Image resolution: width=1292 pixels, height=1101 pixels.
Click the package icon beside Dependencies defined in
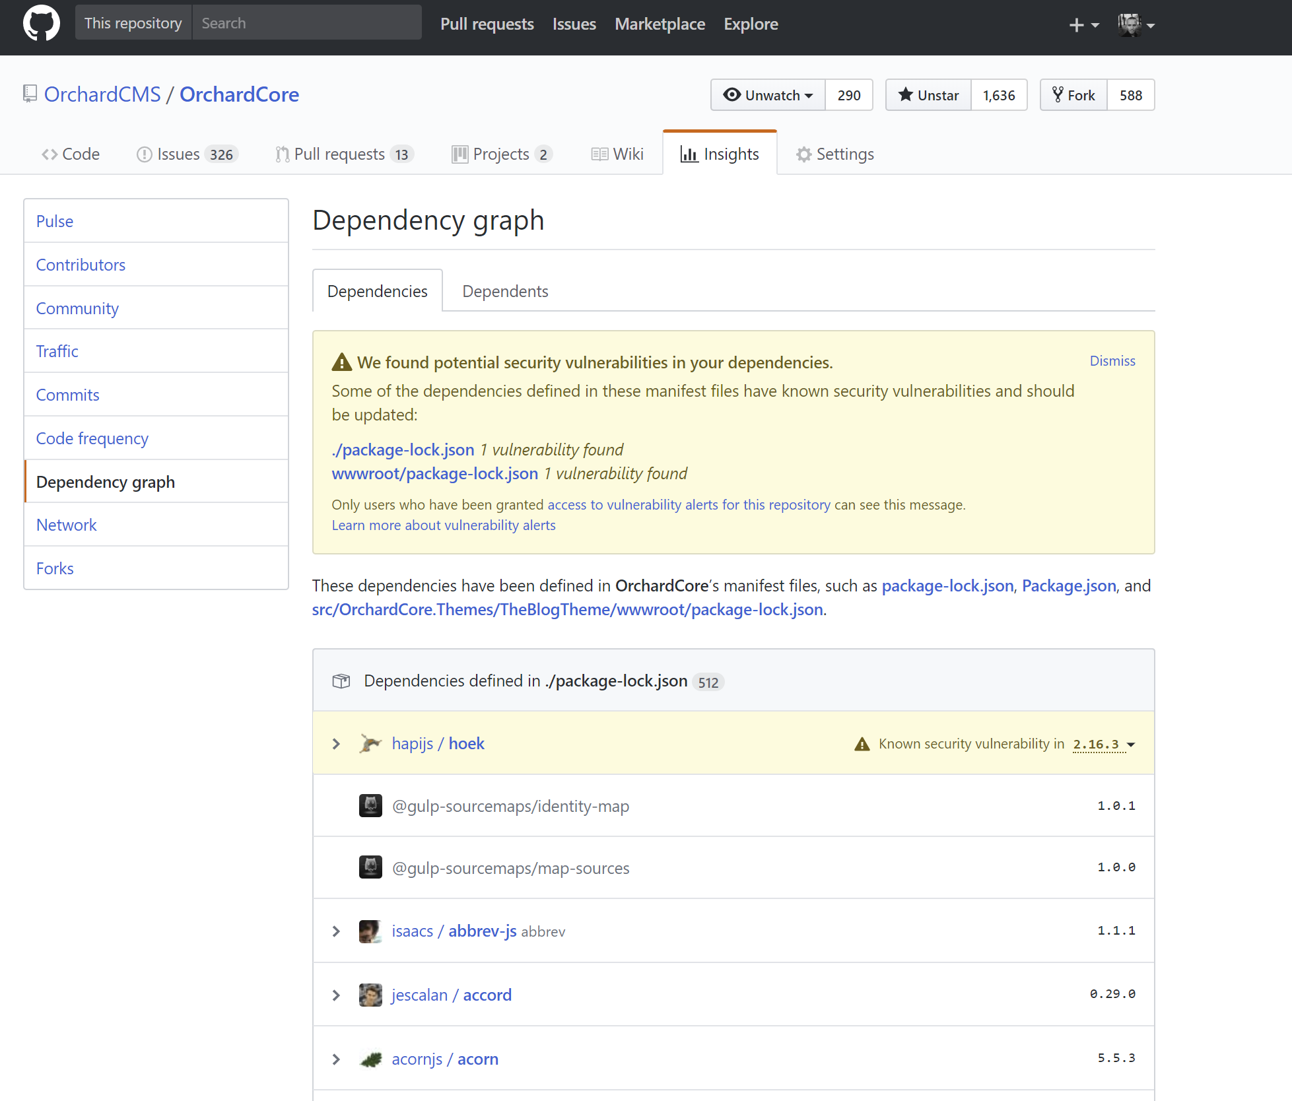pyautogui.click(x=341, y=681)
